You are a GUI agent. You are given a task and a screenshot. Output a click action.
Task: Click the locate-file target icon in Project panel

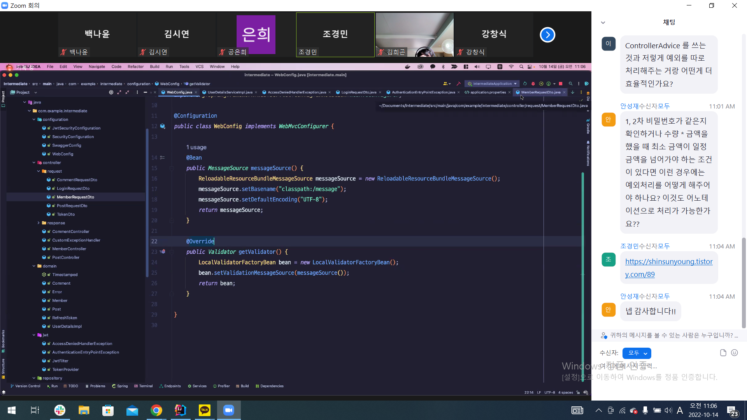click(x=111, y=93)
